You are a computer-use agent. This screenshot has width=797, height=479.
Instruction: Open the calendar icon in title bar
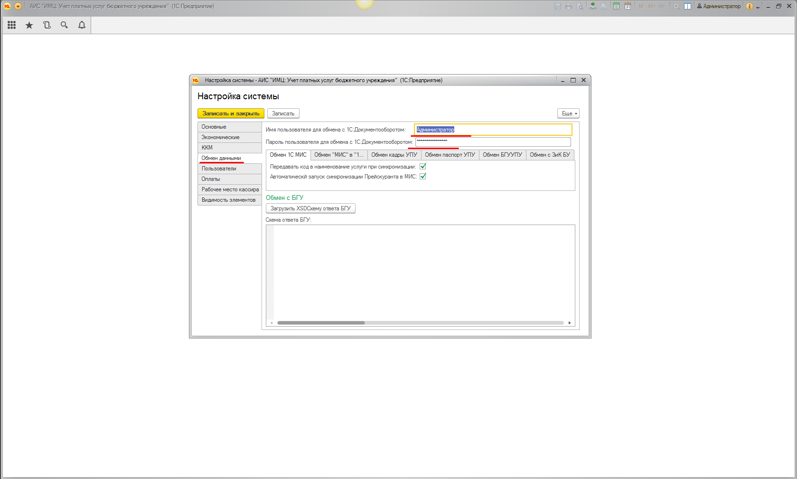[628, 6]
